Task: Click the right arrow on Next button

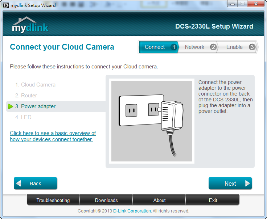Action: coord(247,184)
